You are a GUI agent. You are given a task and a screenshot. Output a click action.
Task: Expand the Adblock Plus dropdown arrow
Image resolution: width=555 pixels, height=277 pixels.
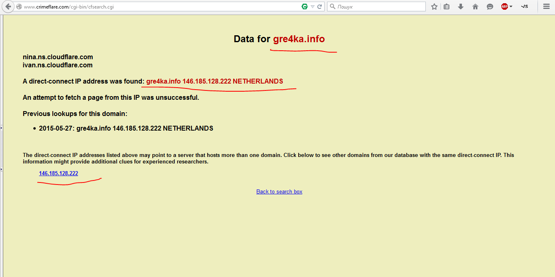coord(511,6)
